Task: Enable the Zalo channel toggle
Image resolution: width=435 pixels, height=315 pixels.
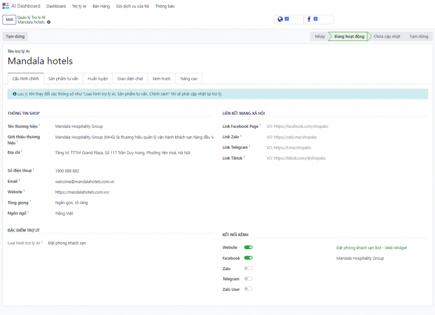Action: [x=248, y=268]
